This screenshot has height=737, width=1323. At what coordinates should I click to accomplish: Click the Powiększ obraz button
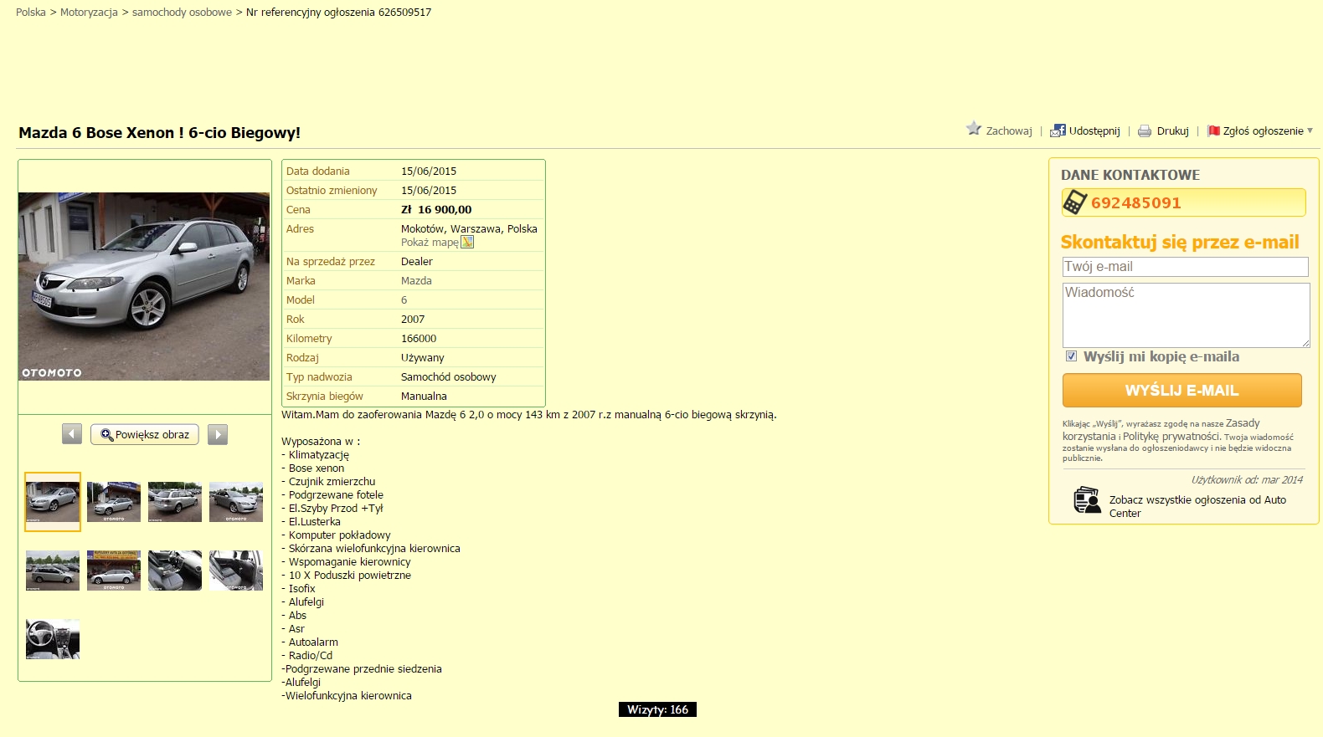[x=145, y=434]
